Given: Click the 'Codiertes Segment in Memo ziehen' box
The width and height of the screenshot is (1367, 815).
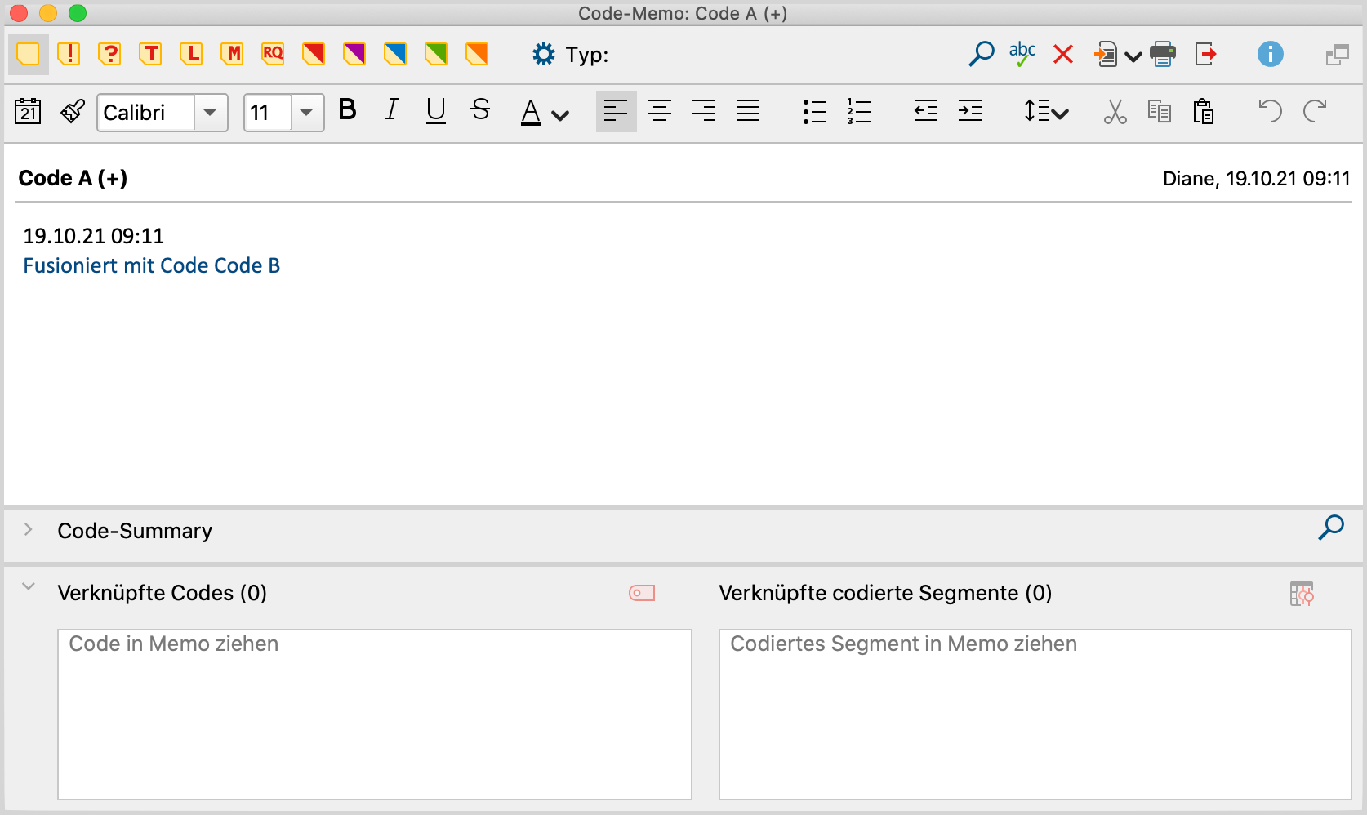Looking at the screenshot, I should 1035,715.
